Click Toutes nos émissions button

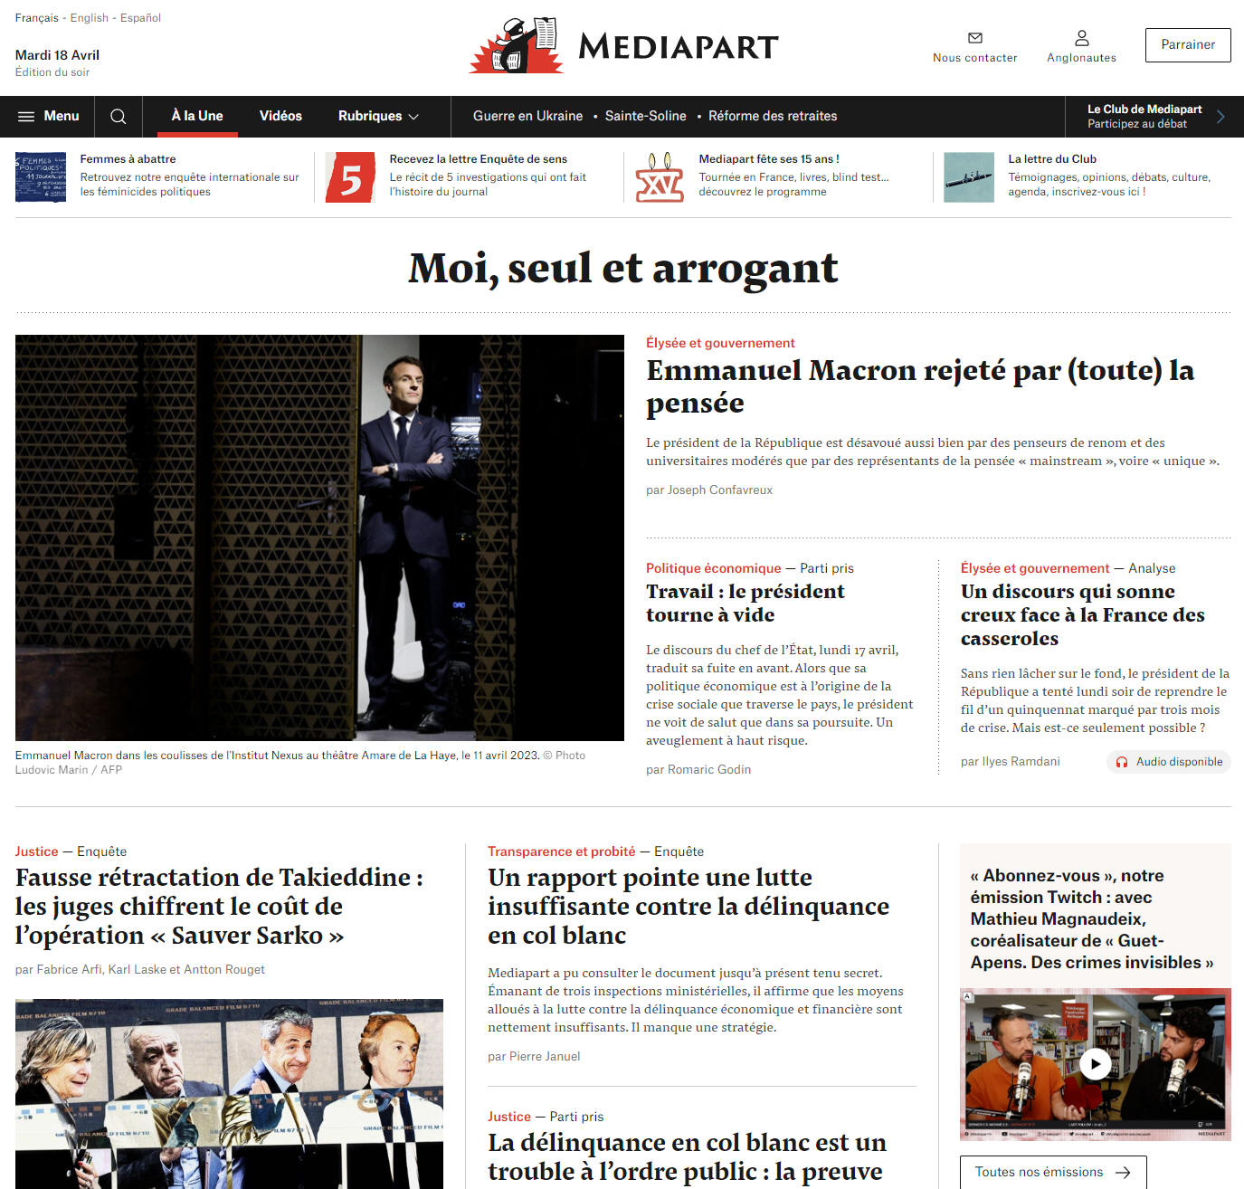1053,1172
